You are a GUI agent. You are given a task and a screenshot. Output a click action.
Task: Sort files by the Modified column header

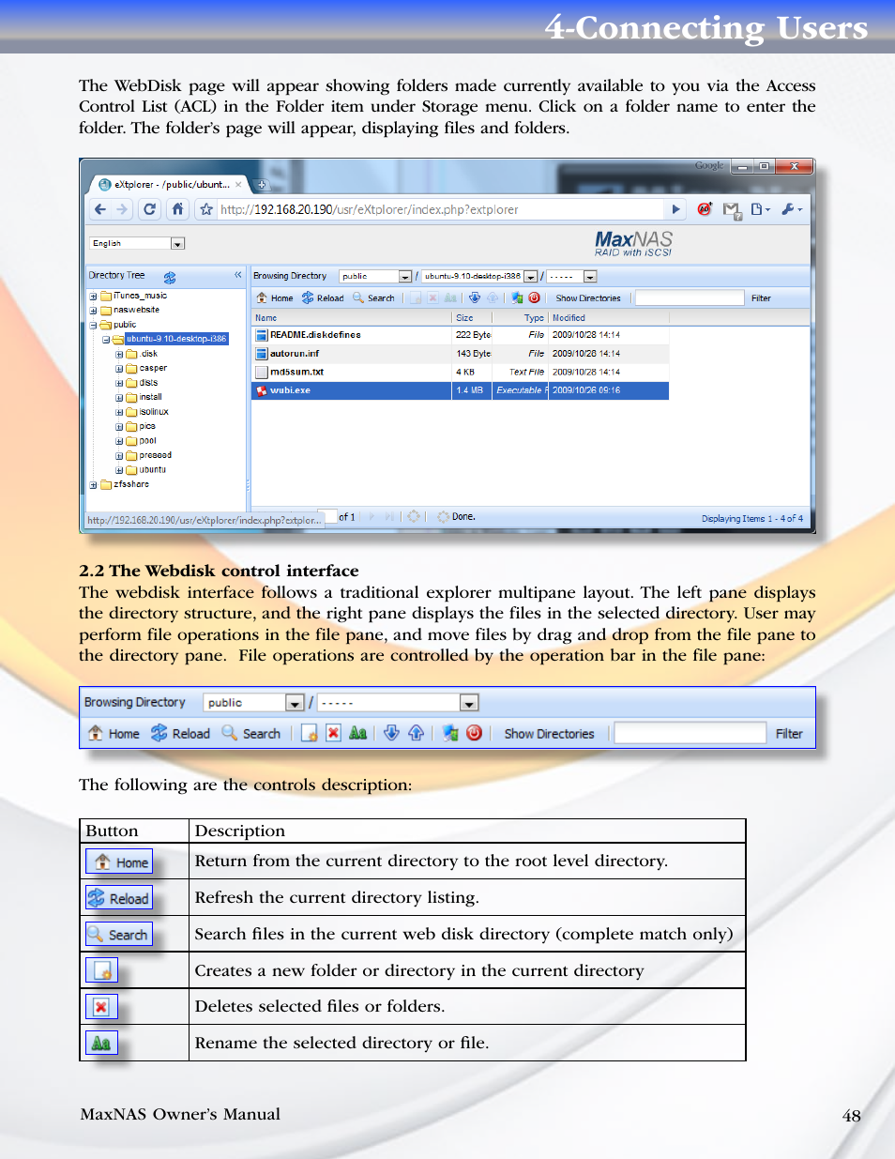[x=609, y=318]
